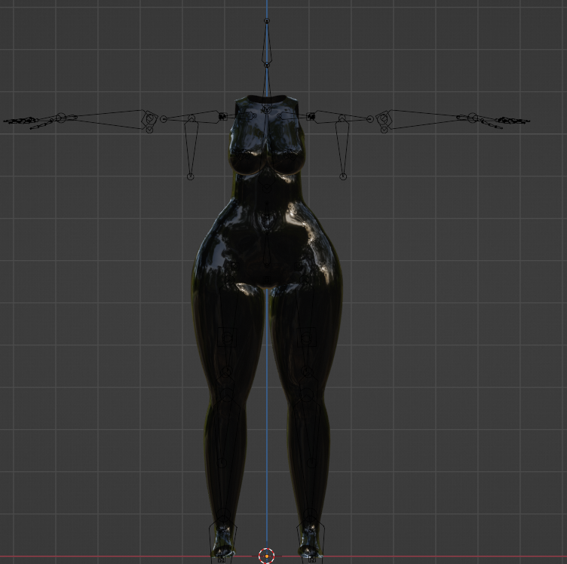Click the square thigh widget on screen-left leg
The height and width of the screenshot is (564, 567).
tap(227, 338)
